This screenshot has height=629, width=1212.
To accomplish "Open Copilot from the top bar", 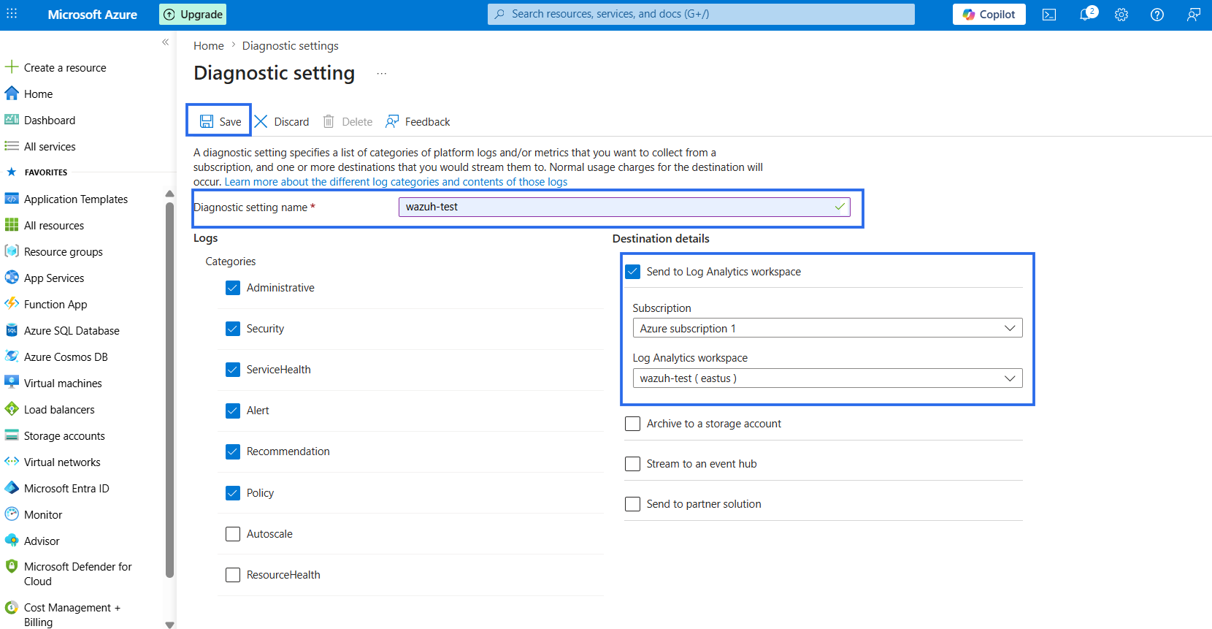I will point(989,15).
